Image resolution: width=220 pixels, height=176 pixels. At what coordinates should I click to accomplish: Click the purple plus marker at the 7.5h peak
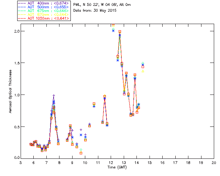[54, 96]
